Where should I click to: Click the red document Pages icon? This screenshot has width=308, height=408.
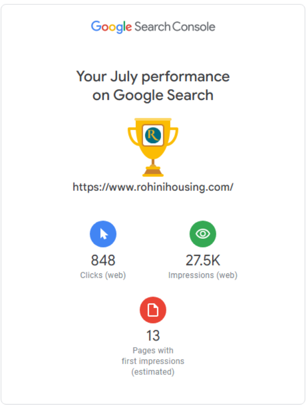pyautogui.click(x=153, y=310)
